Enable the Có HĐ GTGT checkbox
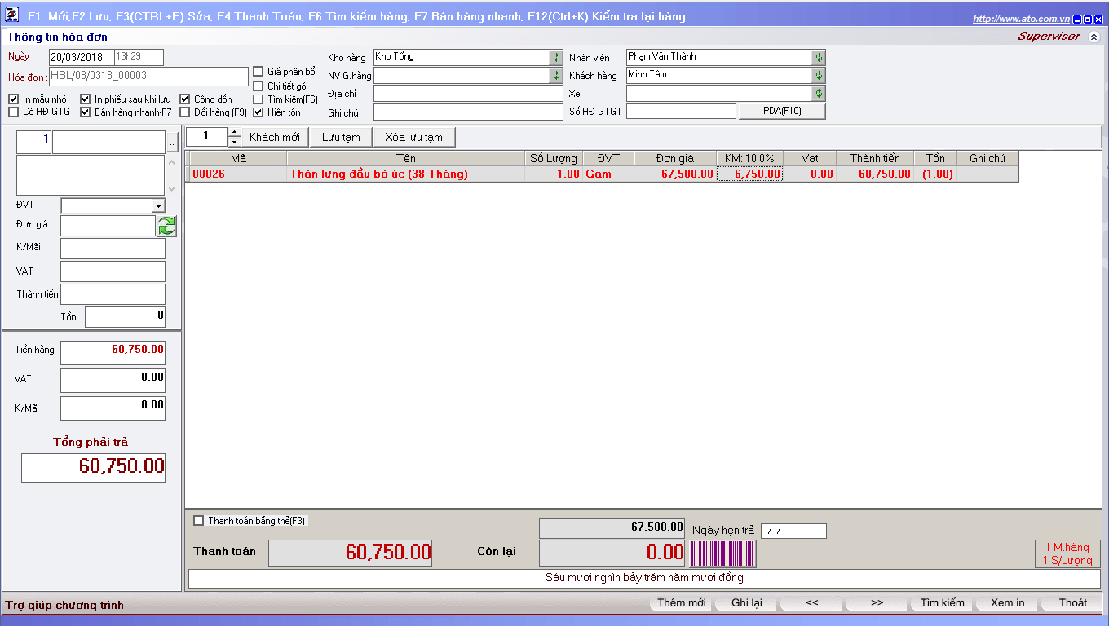This screenshot has width=1109, height=626. 13,112
